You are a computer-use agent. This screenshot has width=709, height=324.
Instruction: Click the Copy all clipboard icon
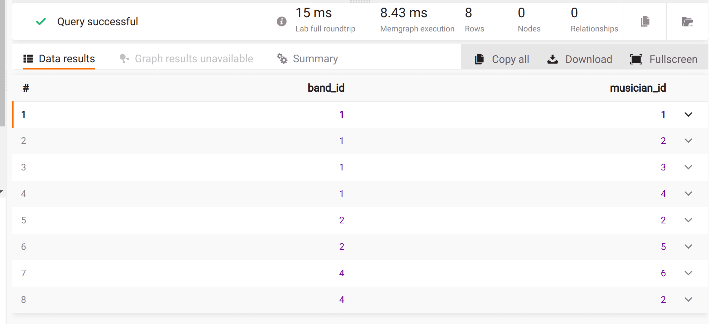(x=479, y=59)
